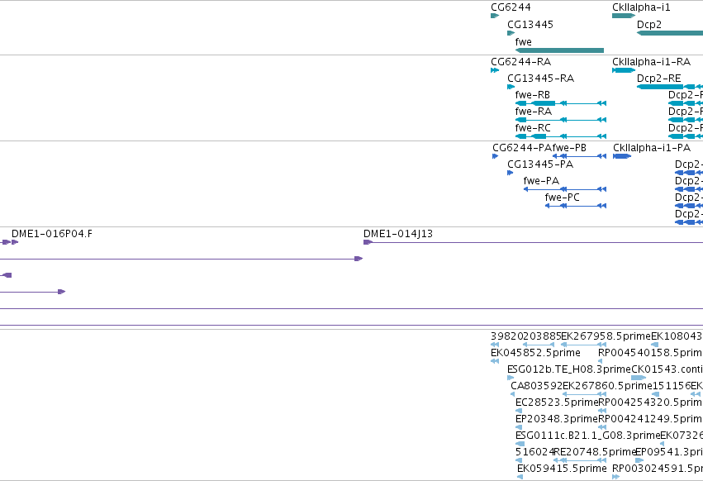This screenshot has width=703, height=481.
Task: Click the fwe-PC protein label
Action: click(563, 198)
